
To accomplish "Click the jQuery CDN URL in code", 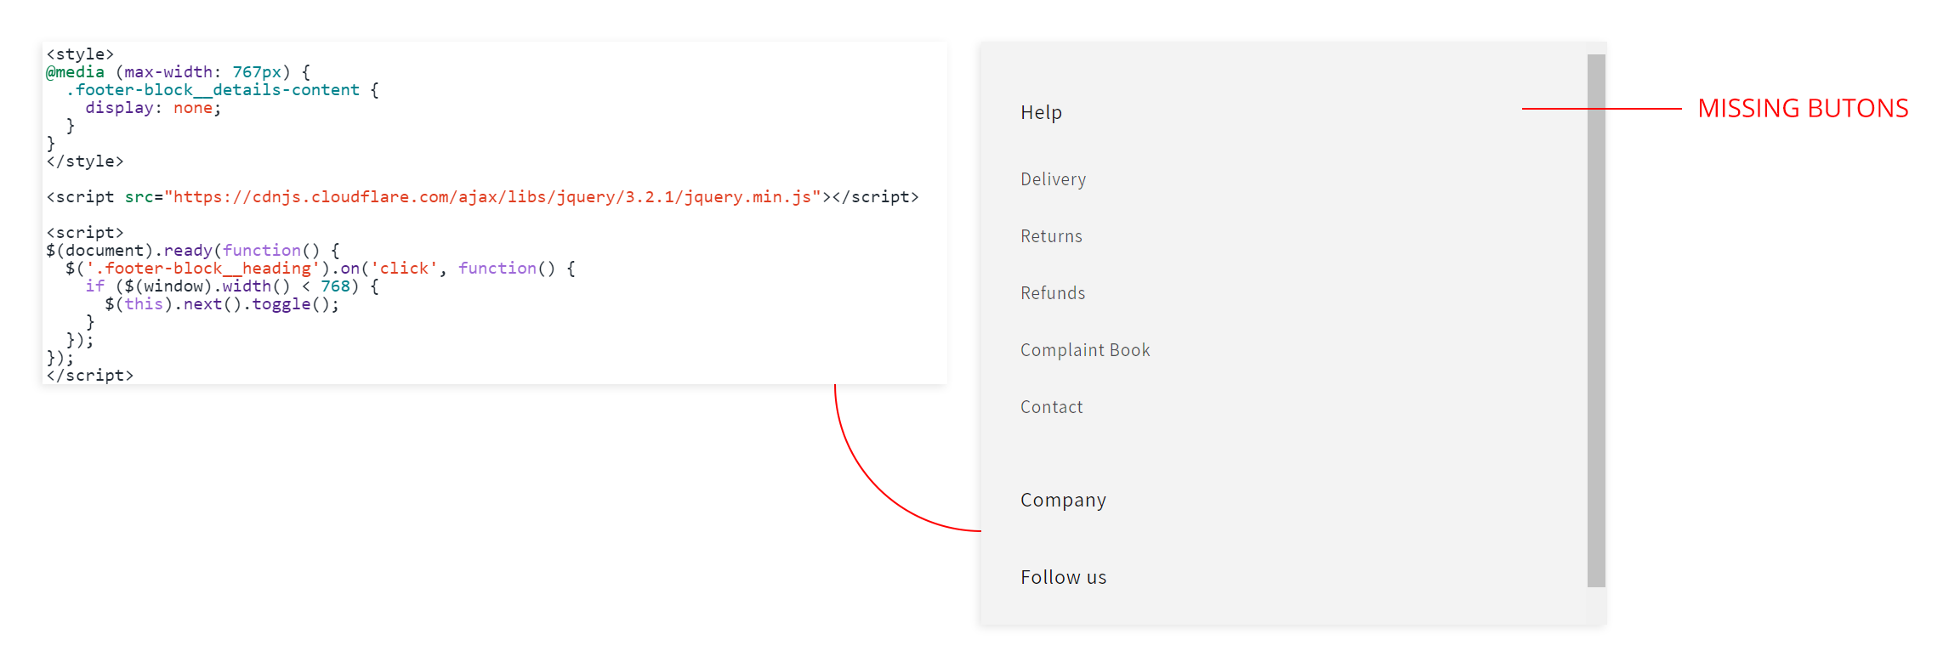I will (x=492, y=197).
